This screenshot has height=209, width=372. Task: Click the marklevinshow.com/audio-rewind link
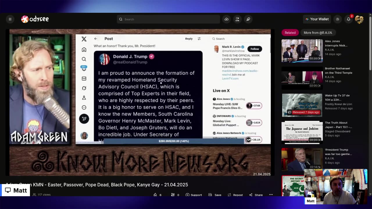pos(240,73)
